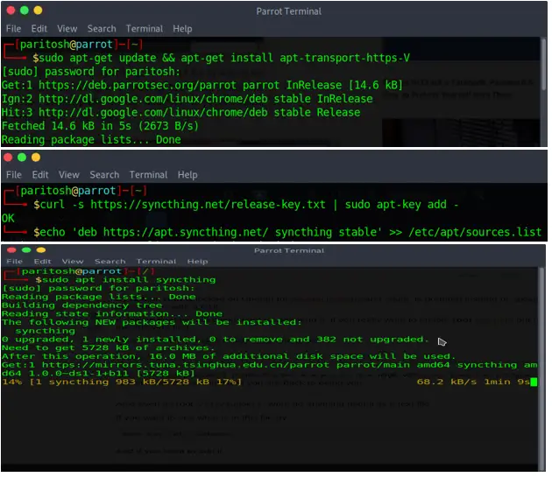
Task: Click 'Reading package lists... Done' in top terminal
Action: (91, 140)
